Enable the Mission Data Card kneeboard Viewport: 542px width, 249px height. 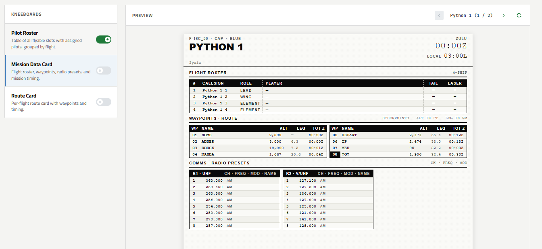(104, 71)
